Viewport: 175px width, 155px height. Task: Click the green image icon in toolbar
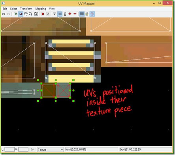click(15, 14)
